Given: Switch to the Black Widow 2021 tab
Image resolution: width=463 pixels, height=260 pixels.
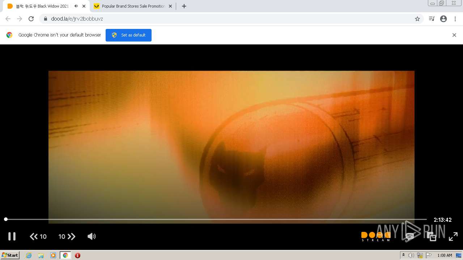Looking at the screenshot, I should 42,6.
